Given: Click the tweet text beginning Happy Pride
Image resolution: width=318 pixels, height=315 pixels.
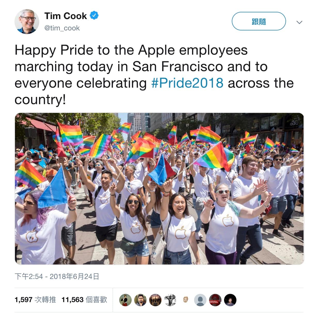Looking at the screenshot, I should pos(154,75).
